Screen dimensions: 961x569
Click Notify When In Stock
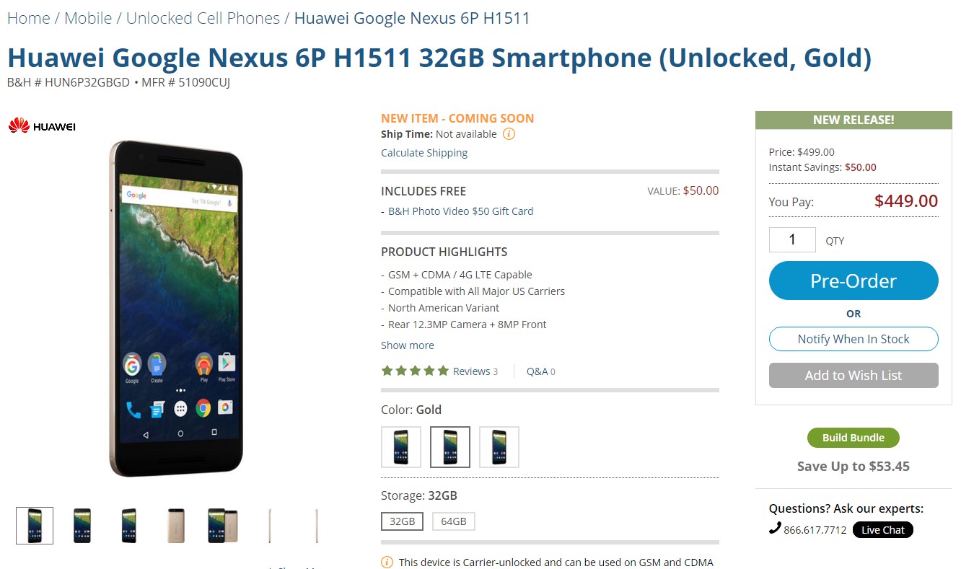point(854,339)
